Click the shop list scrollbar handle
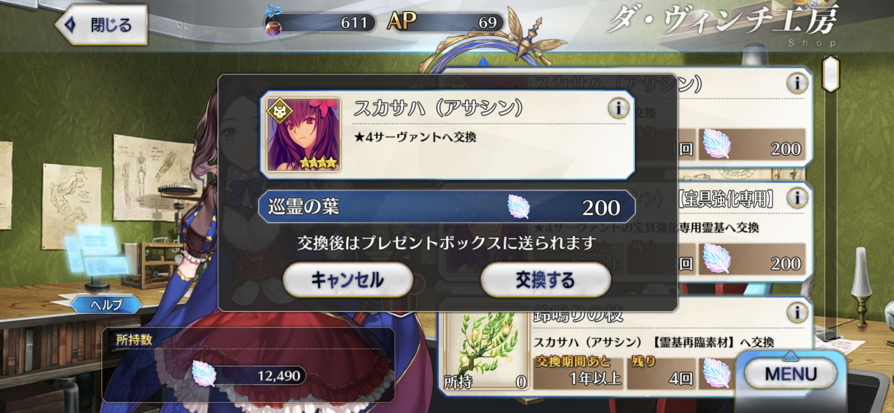Viewport: 894px width, 413px height. pyautogui.click(x=831, y=75)
